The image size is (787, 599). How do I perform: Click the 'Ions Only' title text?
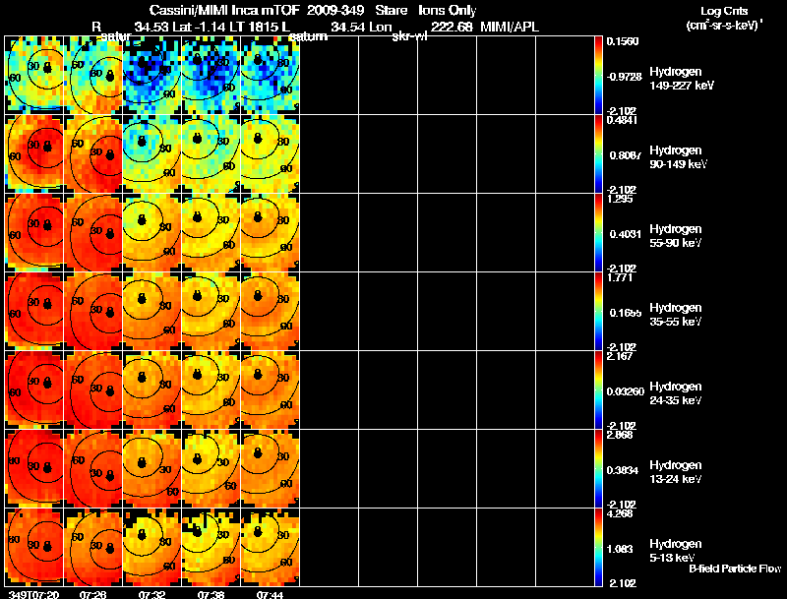(x=448, y=11)
